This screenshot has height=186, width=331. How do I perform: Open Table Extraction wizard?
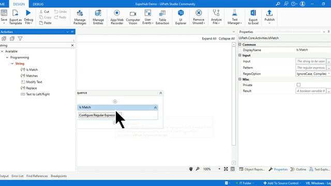(x=162, y=17)
